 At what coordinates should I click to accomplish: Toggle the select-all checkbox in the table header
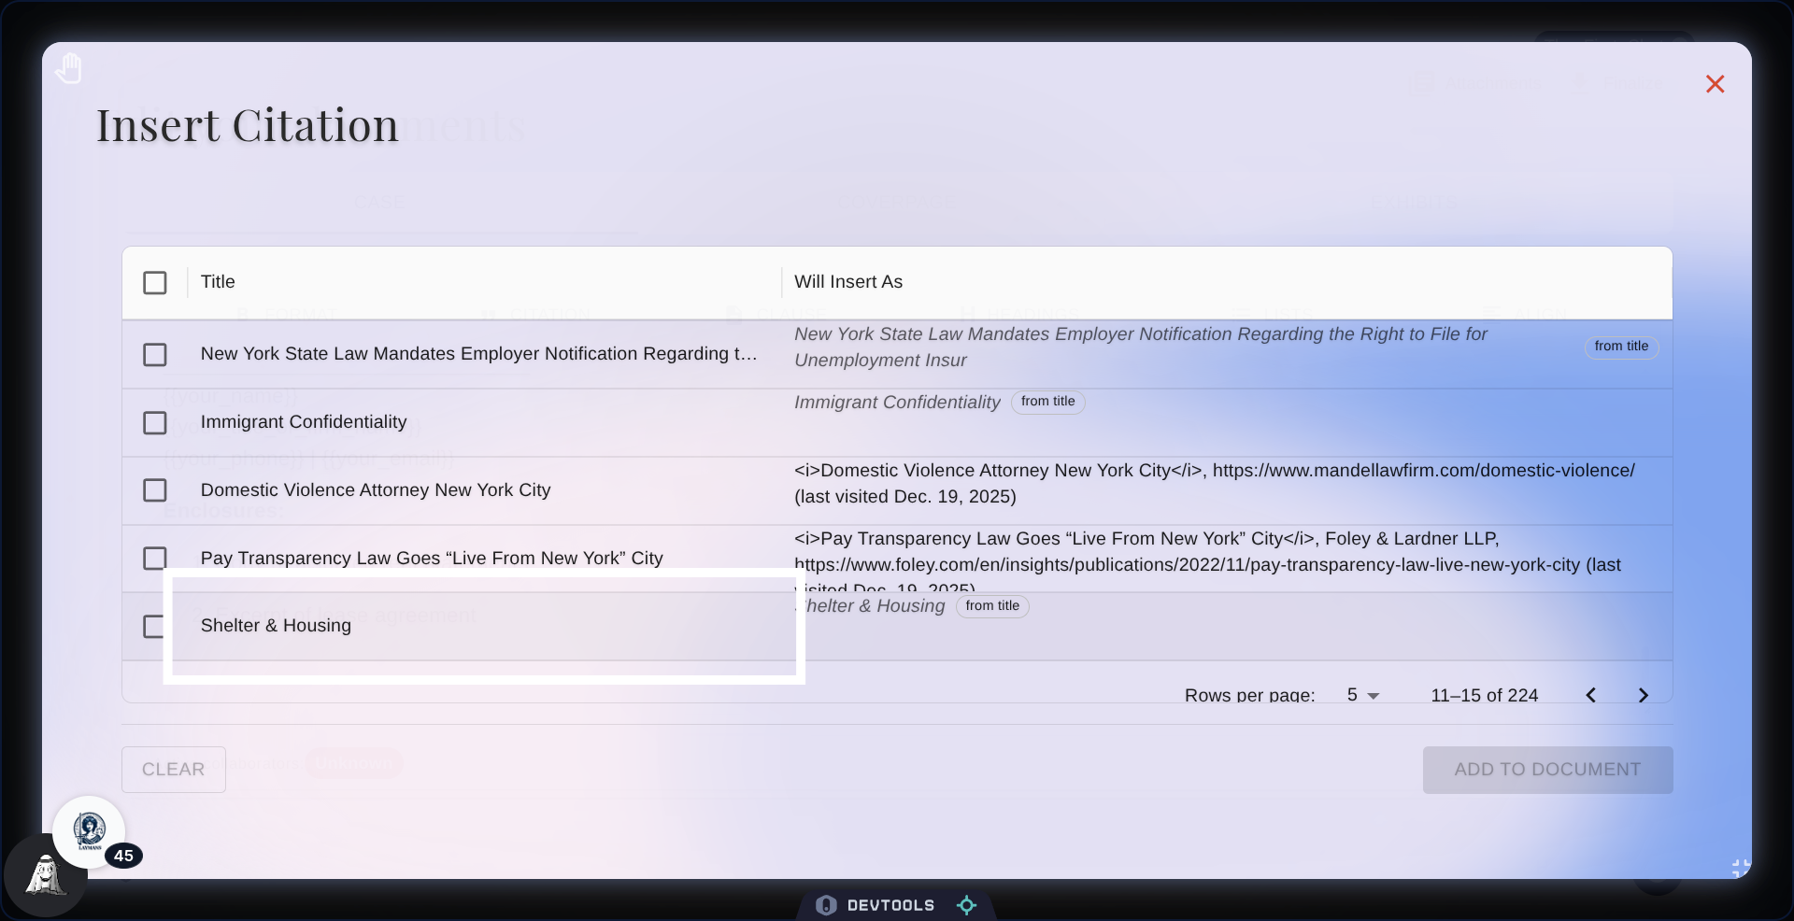(155, 283)
